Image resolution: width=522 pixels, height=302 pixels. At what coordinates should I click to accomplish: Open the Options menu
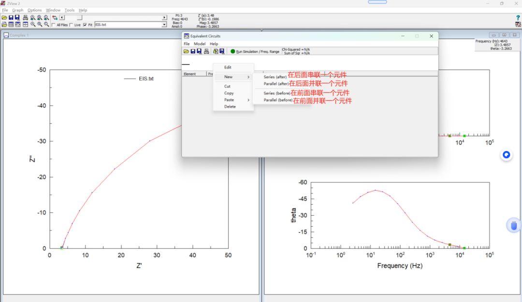(x=35, y=10)
